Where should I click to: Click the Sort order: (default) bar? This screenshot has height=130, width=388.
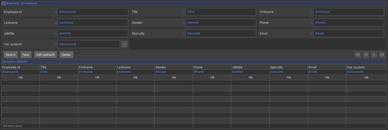194,61
